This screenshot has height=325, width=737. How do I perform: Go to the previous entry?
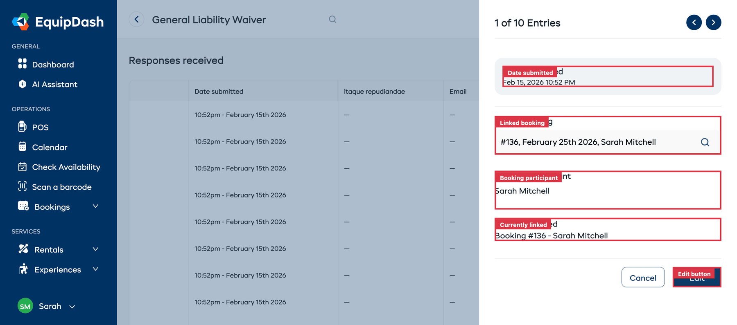[694, 22]
